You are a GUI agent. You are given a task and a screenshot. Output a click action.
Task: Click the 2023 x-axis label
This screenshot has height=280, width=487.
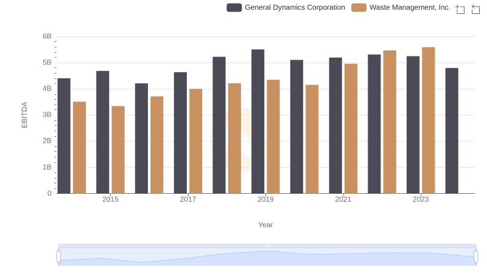[421, 199]
